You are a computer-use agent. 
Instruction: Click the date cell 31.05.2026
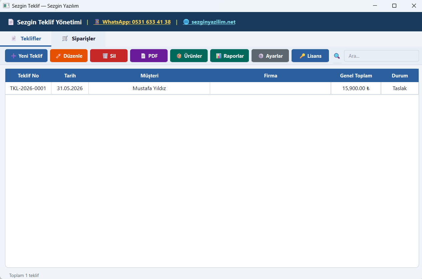tap(70, 88)
